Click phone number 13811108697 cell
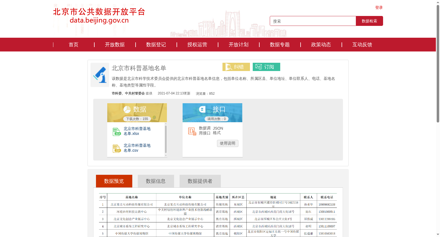 [x=327, y=226]
